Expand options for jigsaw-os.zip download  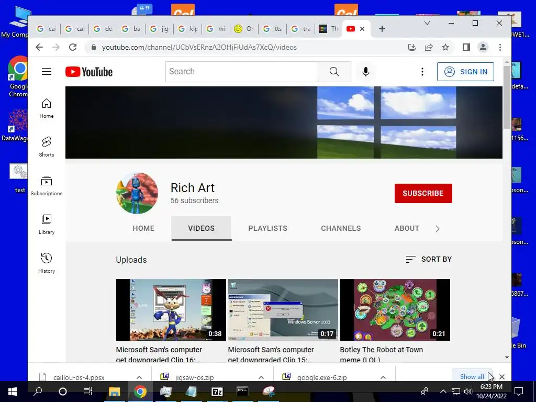coord(261,377)
